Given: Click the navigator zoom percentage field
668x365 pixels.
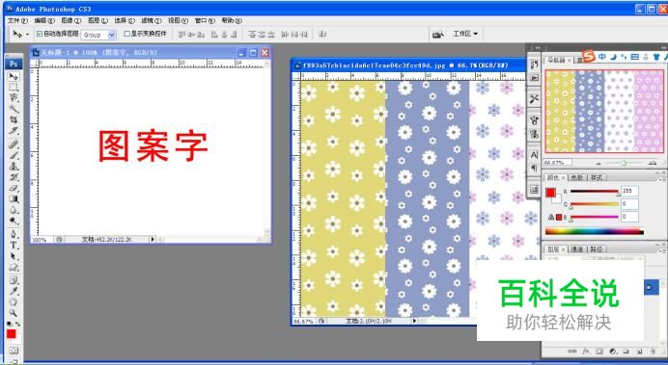Looking at the screenshot, I should pos(558,163).
